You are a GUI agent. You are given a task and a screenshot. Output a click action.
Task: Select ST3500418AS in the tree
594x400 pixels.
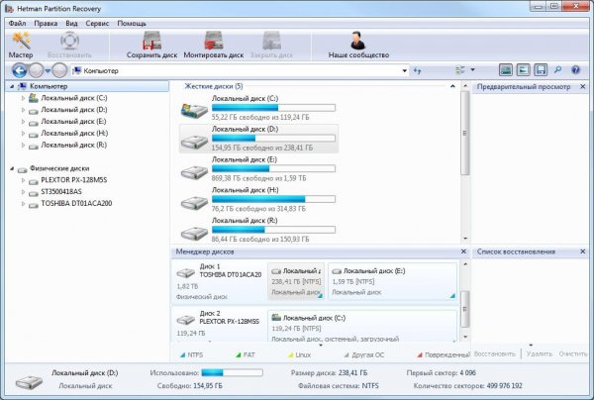click(61, 192)
